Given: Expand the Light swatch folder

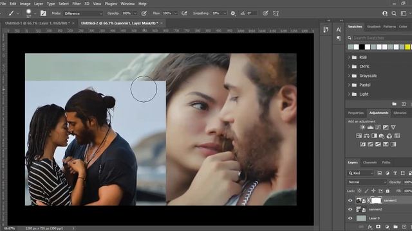Looking at the screenshot, I should 349,94.
